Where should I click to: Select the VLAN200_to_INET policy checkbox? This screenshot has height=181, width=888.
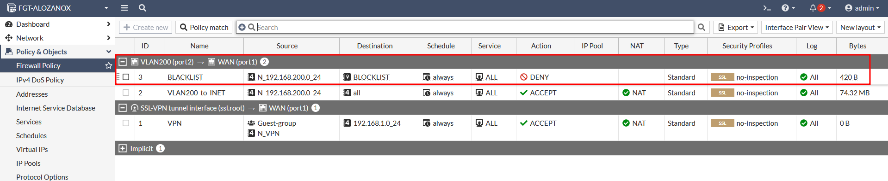(126, 93)
